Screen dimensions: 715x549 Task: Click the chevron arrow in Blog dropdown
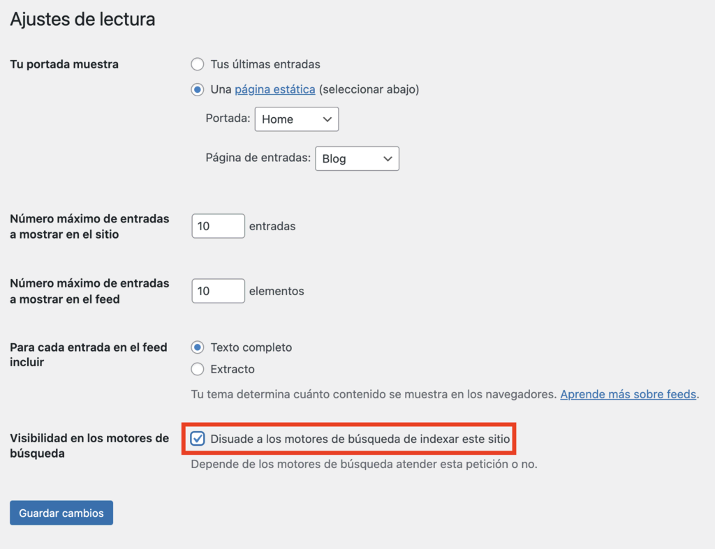[388, 158]
